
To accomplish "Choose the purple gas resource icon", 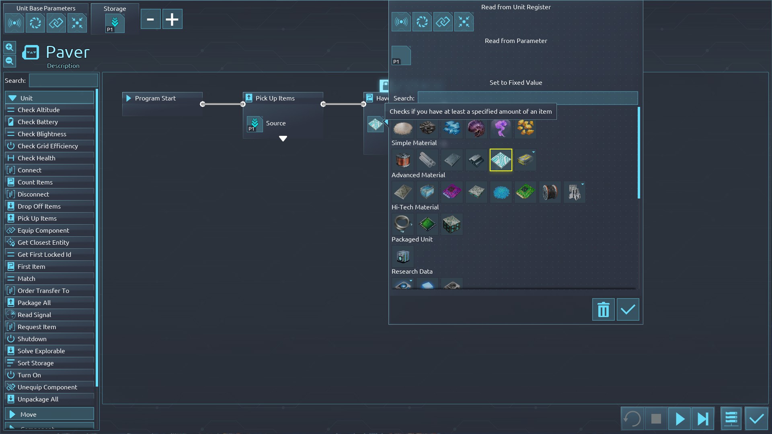I will click(501, 129).
